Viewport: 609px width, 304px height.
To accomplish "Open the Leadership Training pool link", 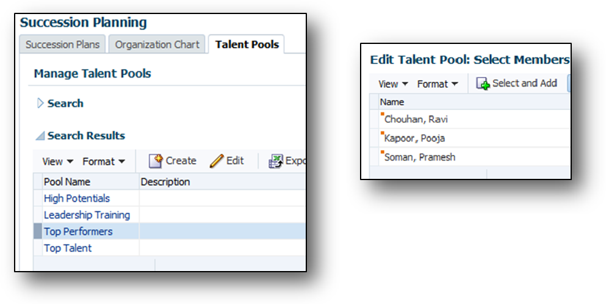I will click(87, 215).
